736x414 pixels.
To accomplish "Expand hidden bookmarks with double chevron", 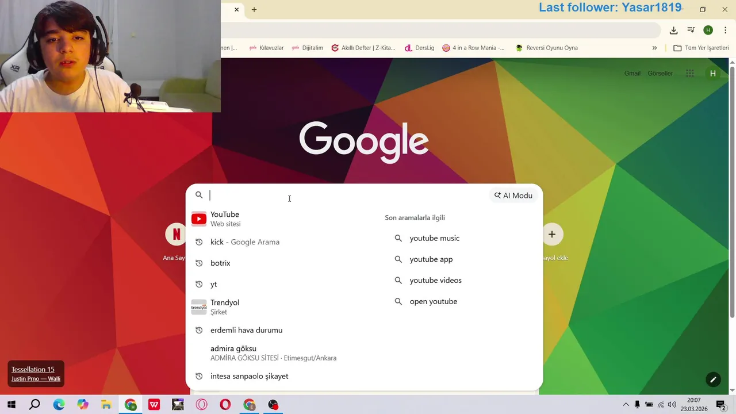I will (654, 48).
